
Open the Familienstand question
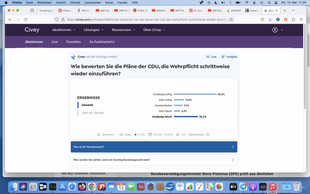[154, 147]
